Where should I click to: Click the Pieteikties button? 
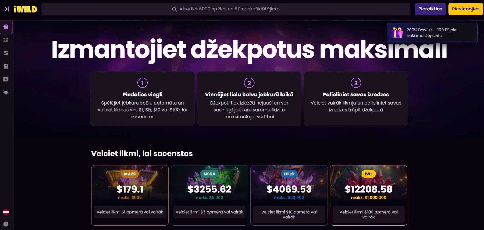click(x=430, y=9)
